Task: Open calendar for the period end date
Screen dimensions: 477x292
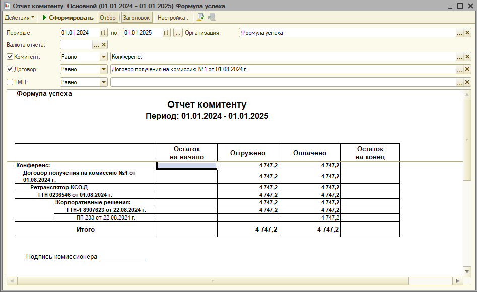Action: [x=167, y=33]
